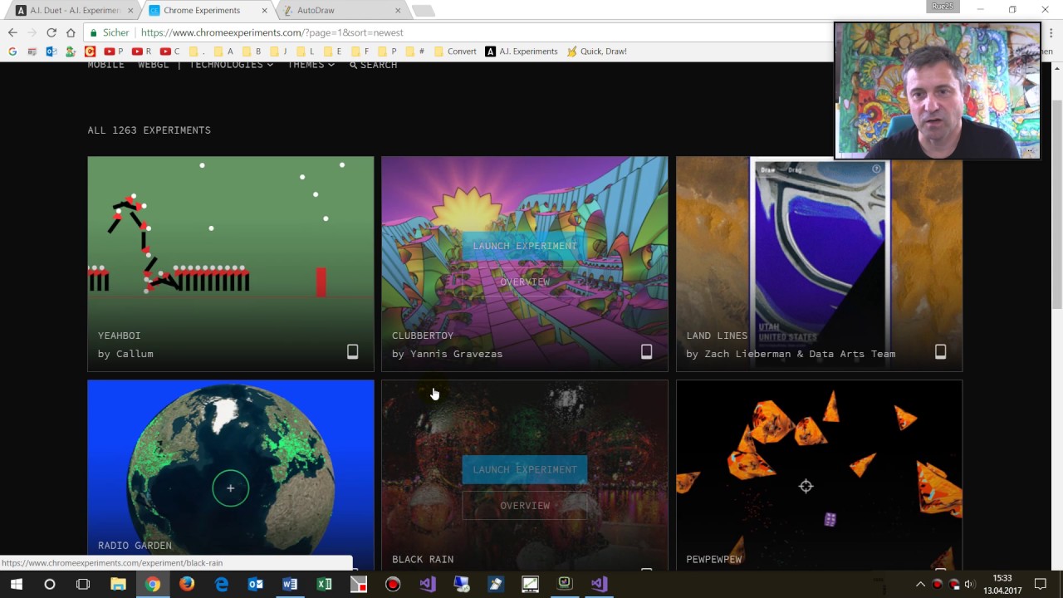Switch to the AutoDraw tab
This screenshot has height=598, width=1063.
pos(340,11)
